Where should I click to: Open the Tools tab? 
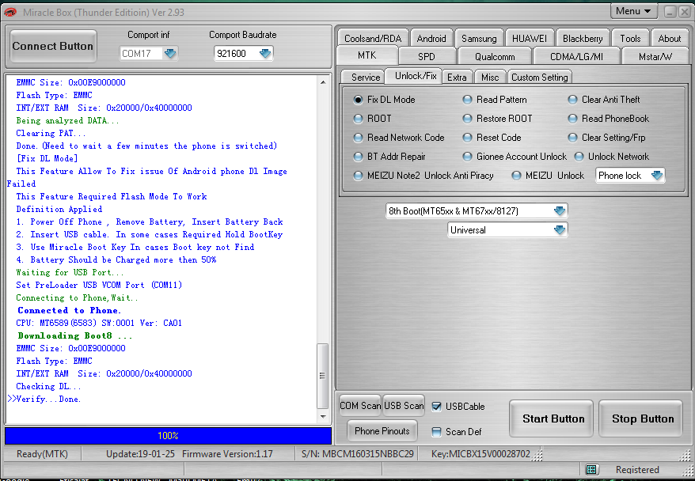(x=630, y=39)
